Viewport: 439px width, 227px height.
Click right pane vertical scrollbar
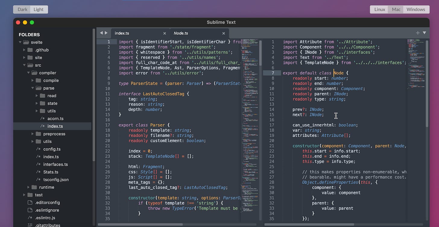[x=427, y=84]
